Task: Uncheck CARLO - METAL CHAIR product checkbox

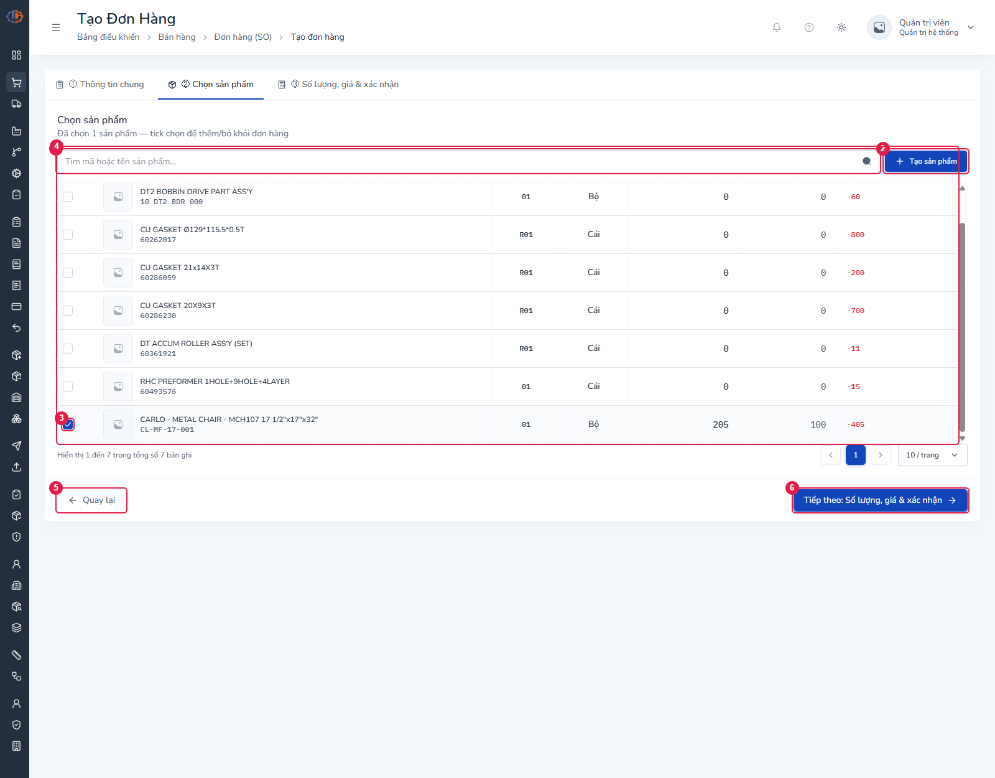Action: (68, 424)
